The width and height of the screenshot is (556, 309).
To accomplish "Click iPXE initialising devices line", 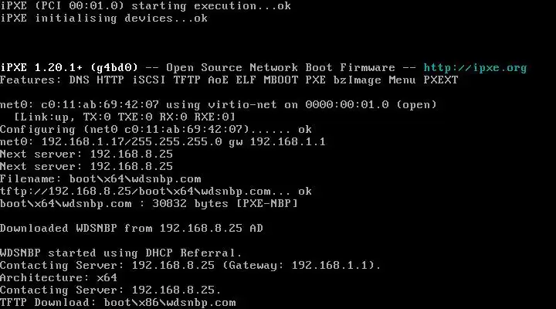I will [103, 18].
